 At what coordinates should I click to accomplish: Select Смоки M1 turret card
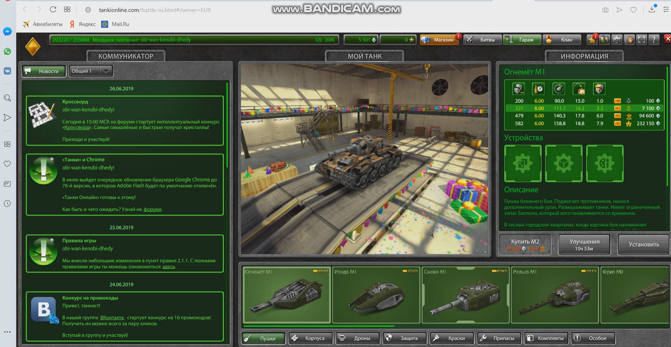tap(465, 295)
